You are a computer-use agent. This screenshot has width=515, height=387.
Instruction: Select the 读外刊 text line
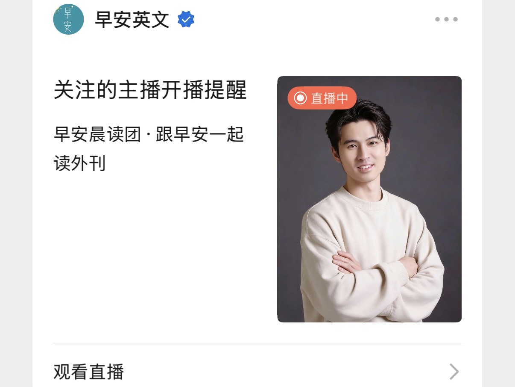79,163
